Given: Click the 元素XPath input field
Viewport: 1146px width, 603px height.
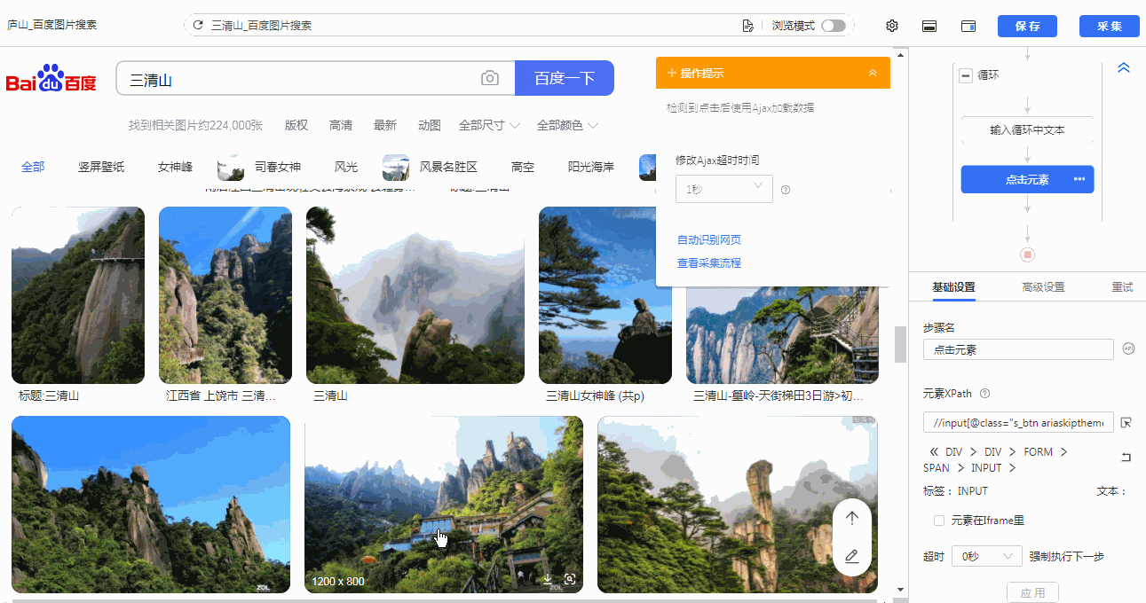Looking at the screenshot, I should (1018, 423).
